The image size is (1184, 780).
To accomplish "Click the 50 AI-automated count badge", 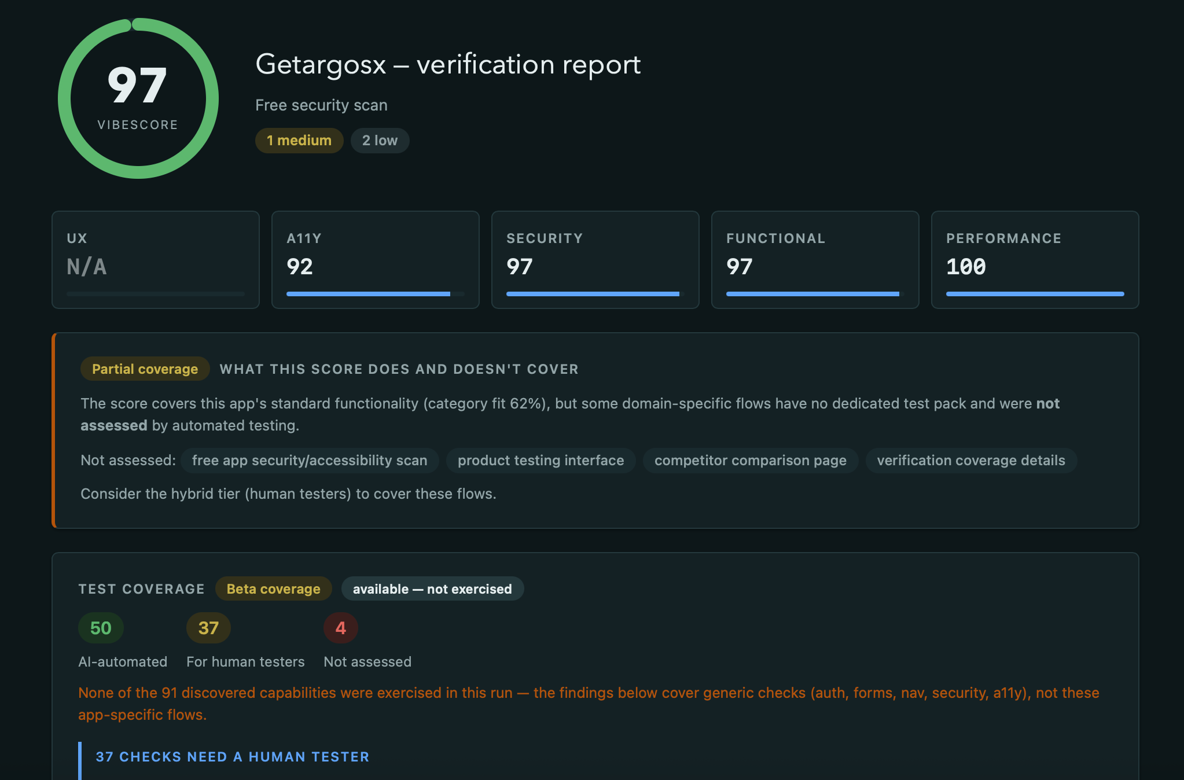I will (101, 628).
